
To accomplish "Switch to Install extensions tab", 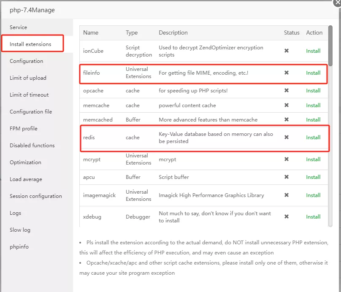I will 30,44.
